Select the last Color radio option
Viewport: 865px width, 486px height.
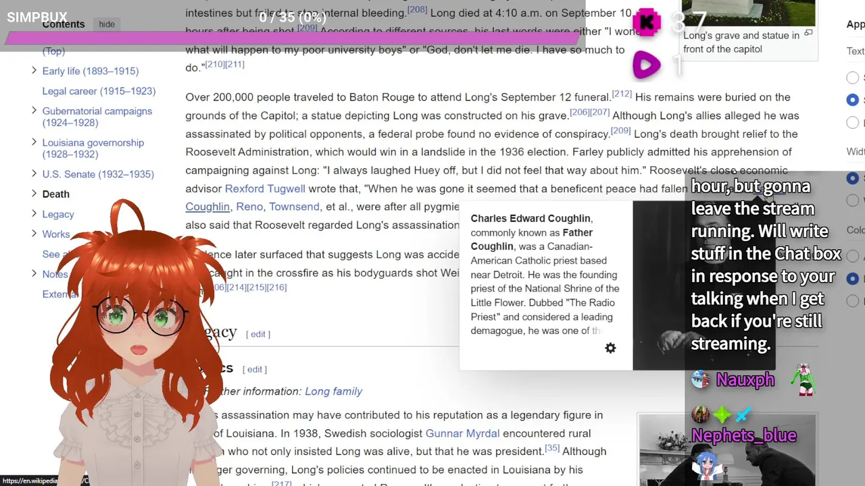click(x=853, y=300)
